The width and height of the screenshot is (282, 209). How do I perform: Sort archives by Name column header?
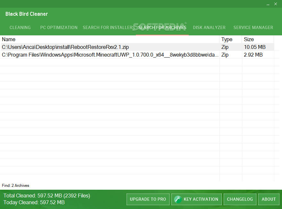(x=110, y=39)
